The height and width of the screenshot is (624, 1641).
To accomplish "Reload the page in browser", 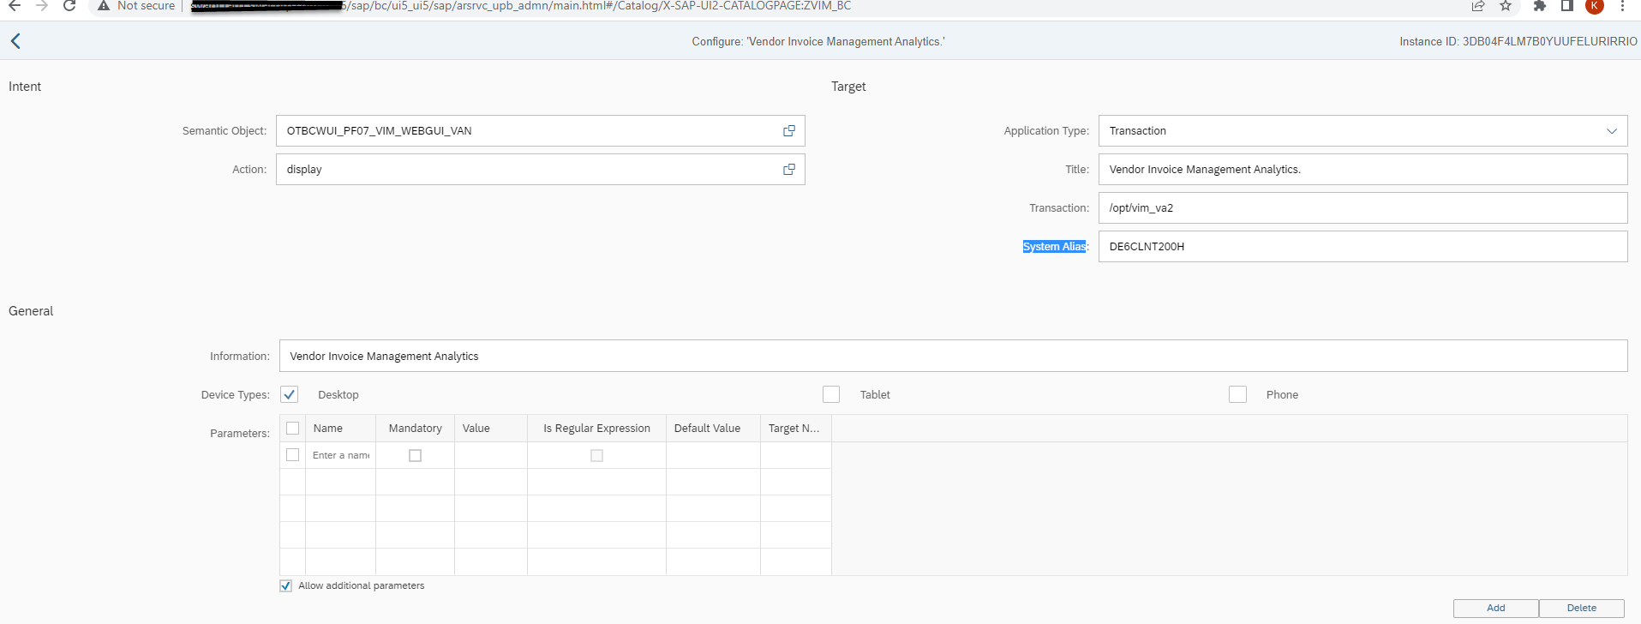I will click(x=69, y=6).
